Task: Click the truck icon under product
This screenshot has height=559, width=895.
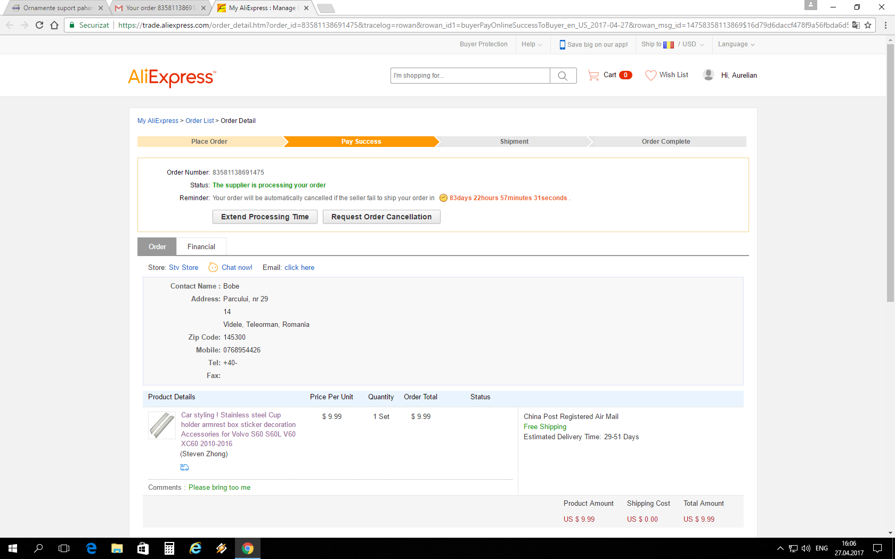Action: 184,467
